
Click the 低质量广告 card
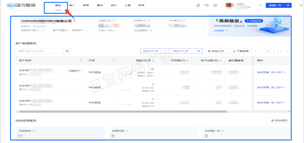[x=246, y=133]
